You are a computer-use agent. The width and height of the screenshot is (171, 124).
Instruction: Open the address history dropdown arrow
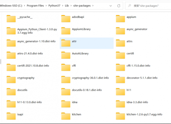coord(111,6)
